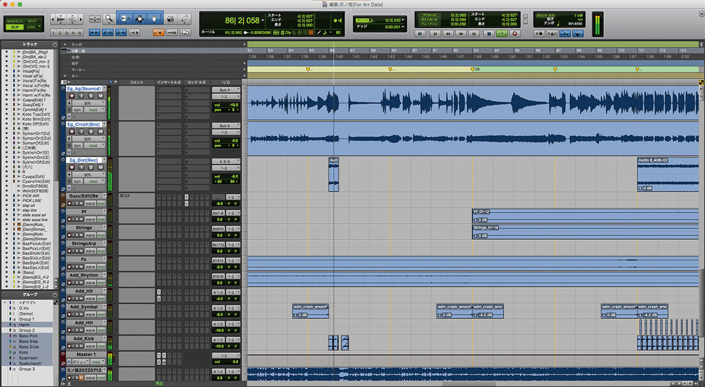Select the Grabber hand tool
Viewport: 705px width, 387px height.
point(154,19)
